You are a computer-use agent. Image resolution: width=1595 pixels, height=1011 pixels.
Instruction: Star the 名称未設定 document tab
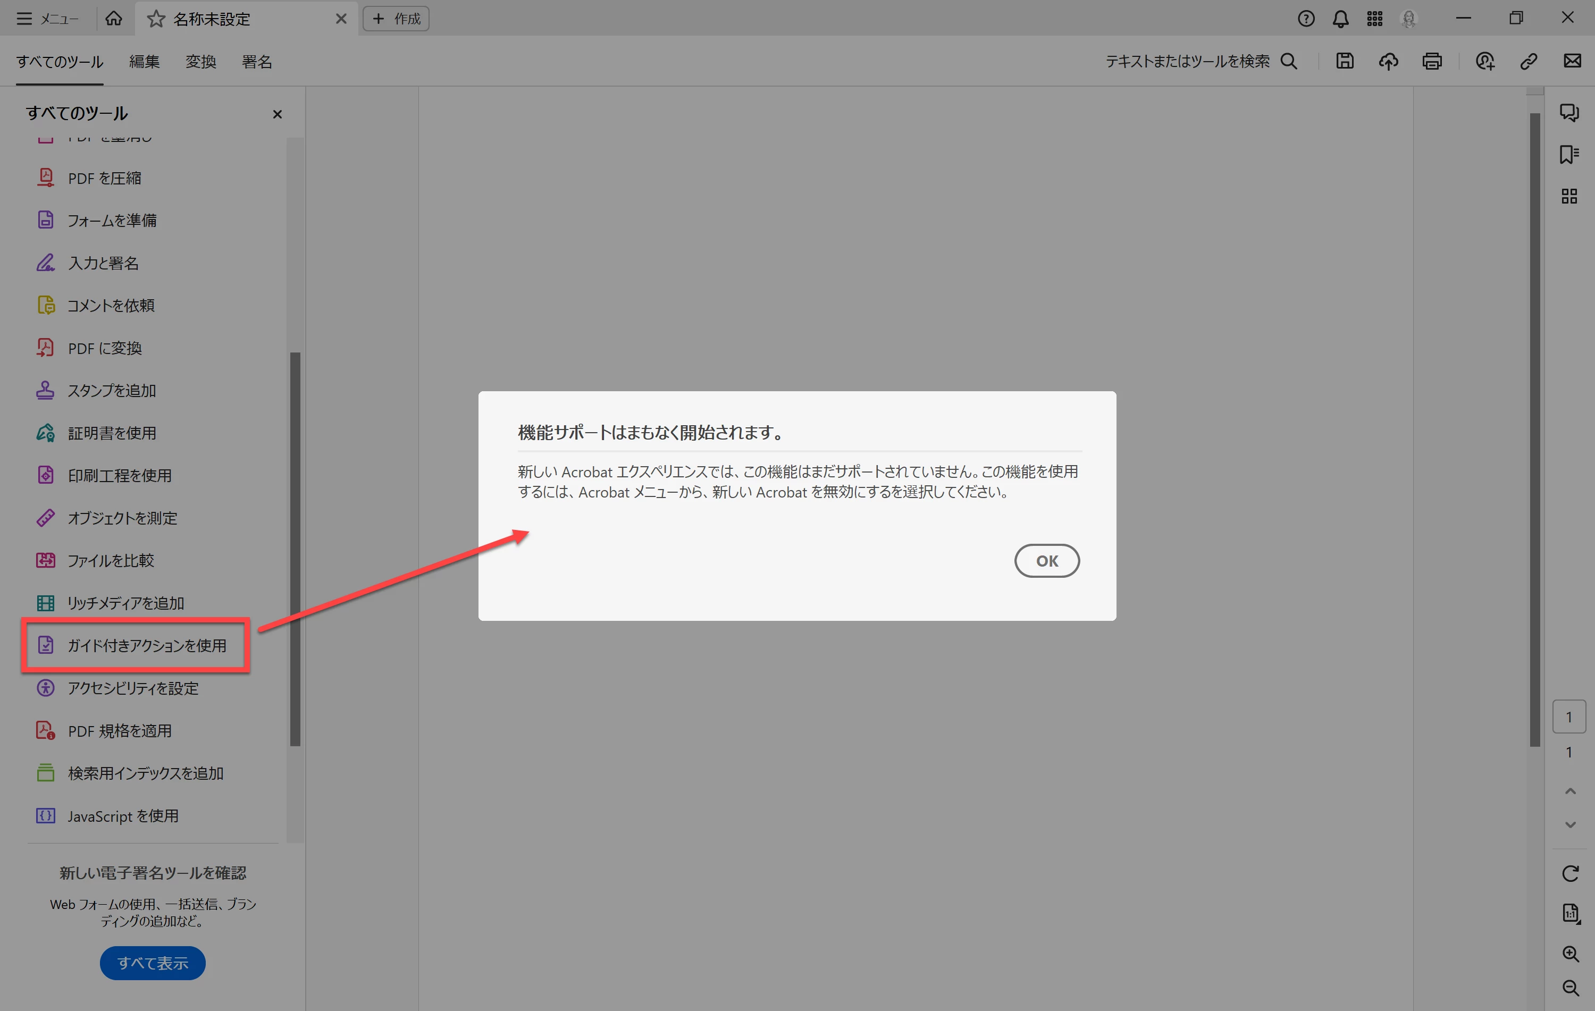pos(156,19)
